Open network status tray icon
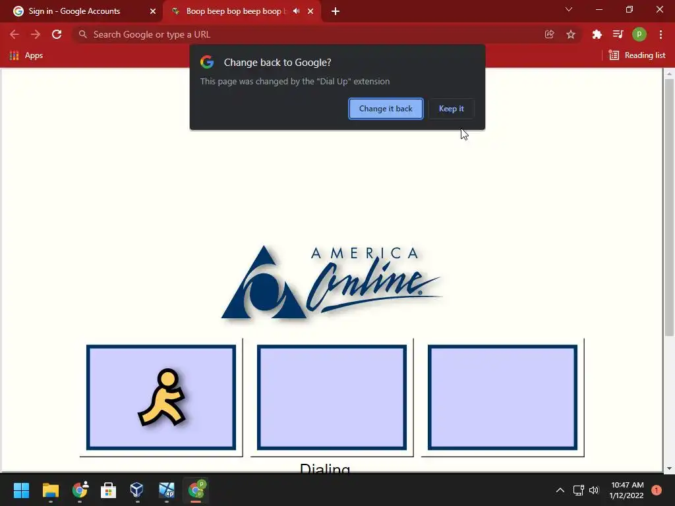675x506 pixels. [579, 490]
